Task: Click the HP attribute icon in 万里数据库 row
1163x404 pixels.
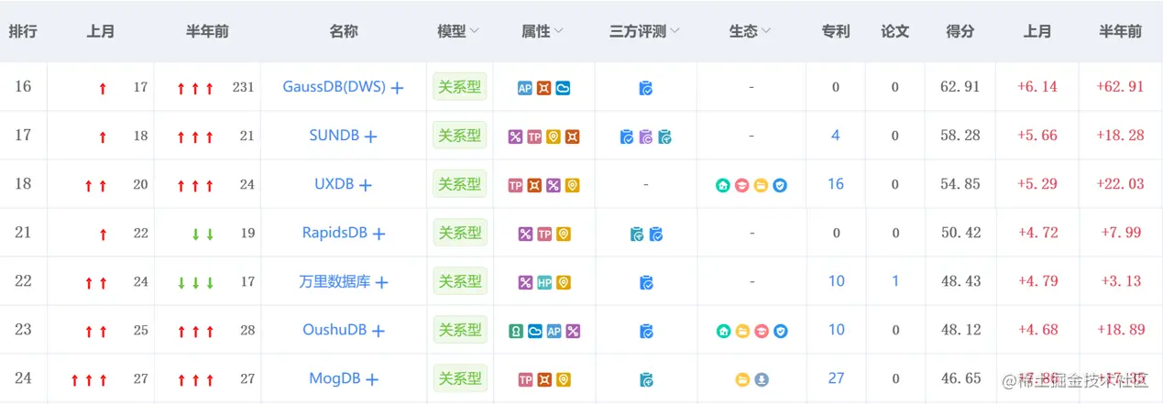Action: (544, 282)
